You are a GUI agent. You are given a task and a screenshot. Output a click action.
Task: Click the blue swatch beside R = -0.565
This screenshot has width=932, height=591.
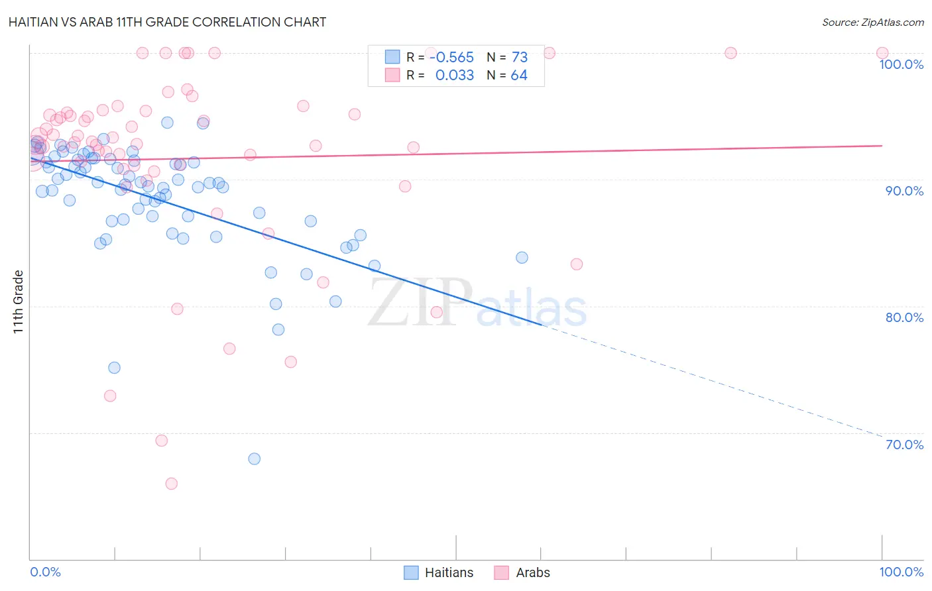(392, 57)
